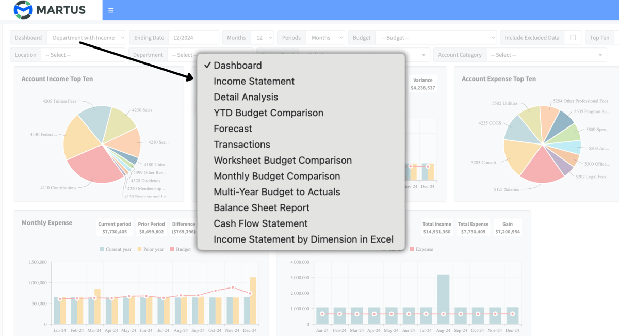Choose Income Statement from the menu
The height and width of the screenshot is (336, 619).
(301, 81)
